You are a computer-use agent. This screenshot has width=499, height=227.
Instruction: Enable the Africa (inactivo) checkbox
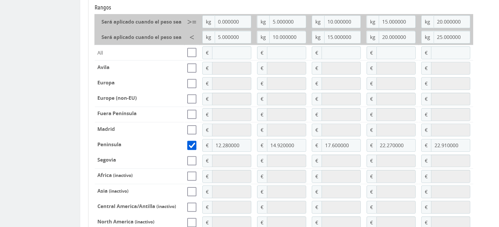point(192,176)
